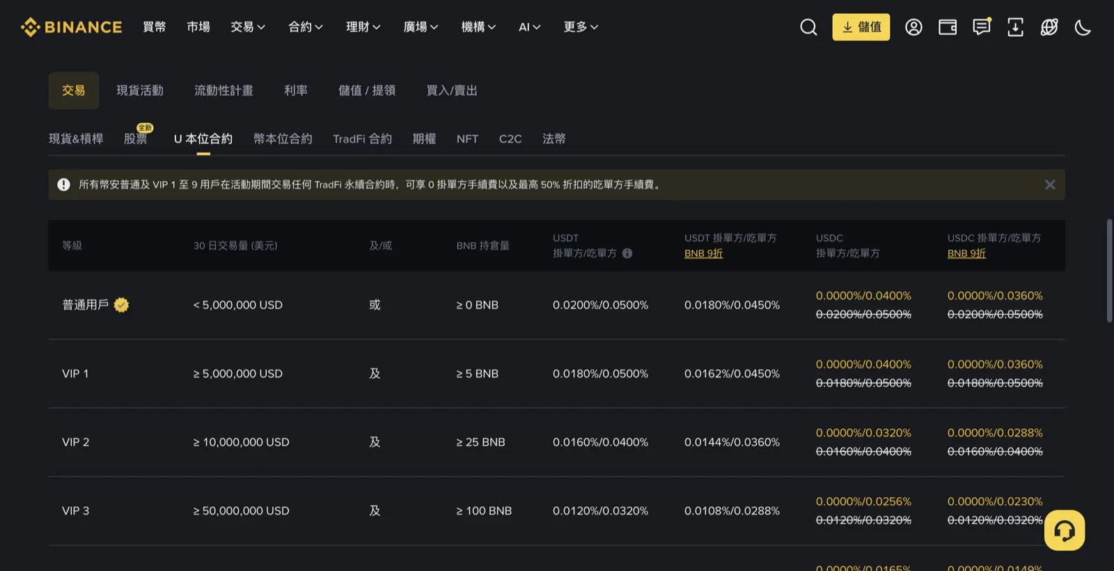Expand the 交易 dropdown in top navigation
This screenshot has width=1114, height=571.
[x=248, y=27]
